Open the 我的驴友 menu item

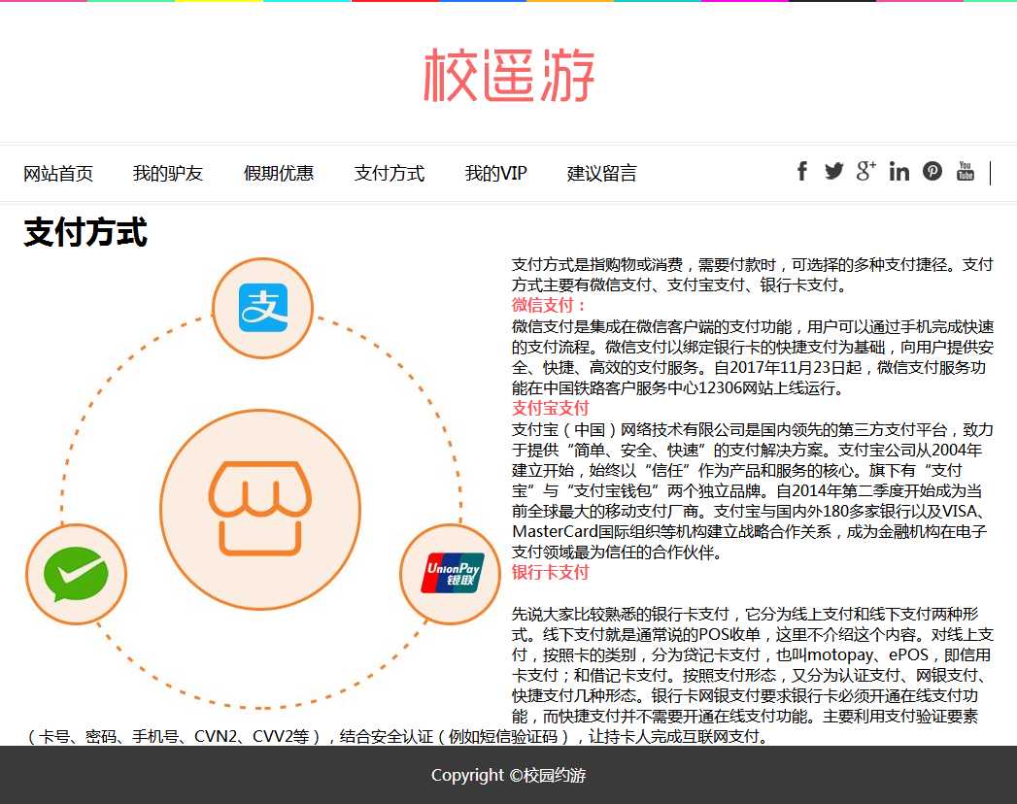pyautogui.click(x=168, y=174)
